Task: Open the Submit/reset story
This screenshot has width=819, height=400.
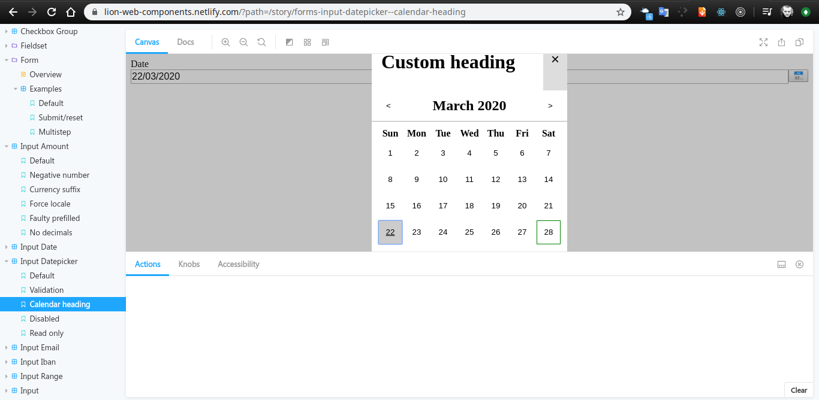Action: (x=61, y=117)
